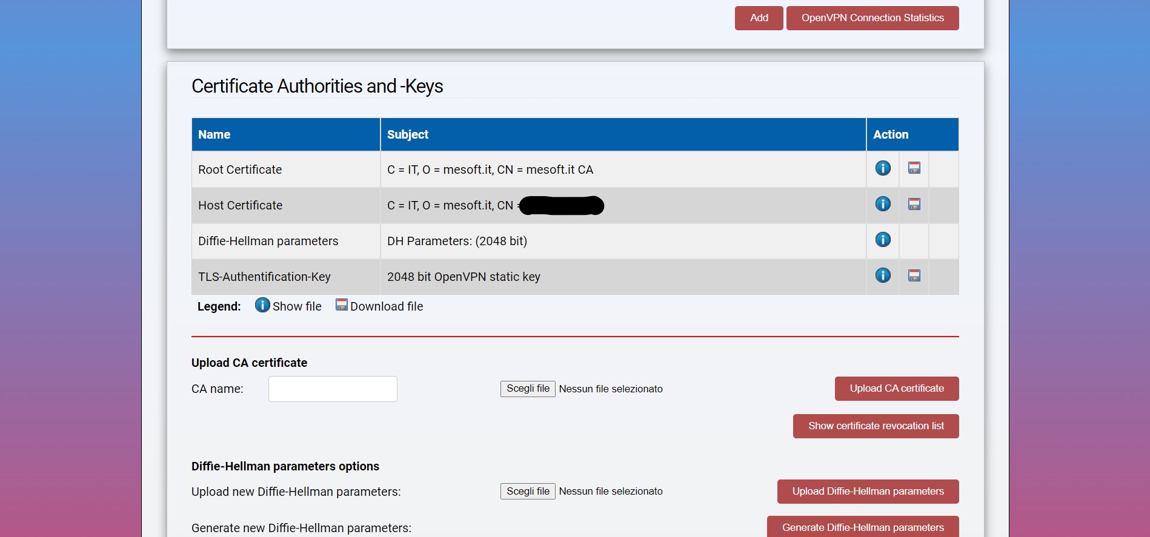Choose file for Diffie-Hellman parameters upload
The image size is (1150, 537).
(528, 491)
